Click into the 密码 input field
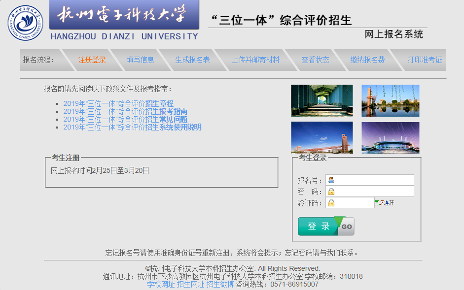Screen dimensions: 464x290 (370, 192)
